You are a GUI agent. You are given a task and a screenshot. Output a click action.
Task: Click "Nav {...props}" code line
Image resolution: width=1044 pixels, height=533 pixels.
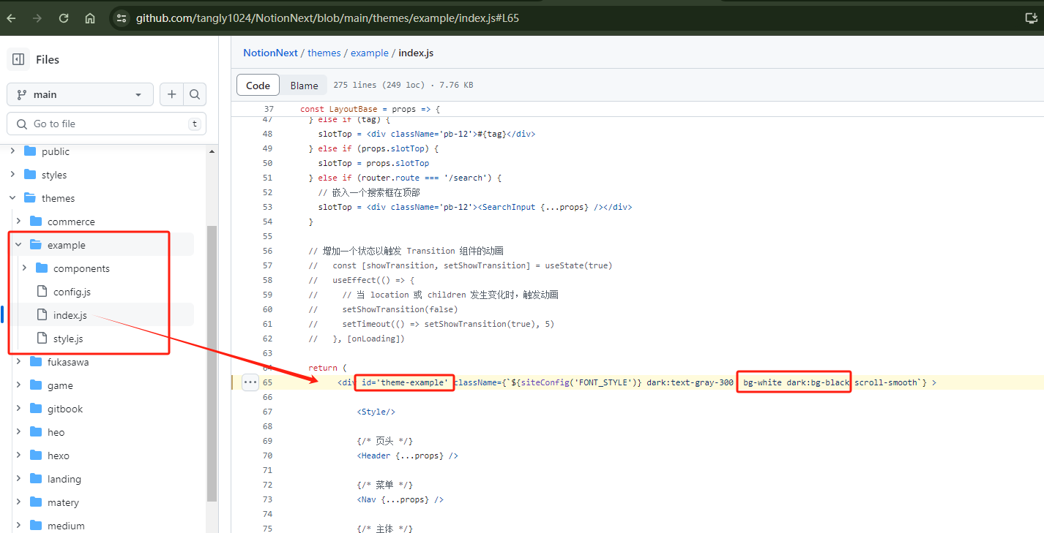(x=400, y=499)
